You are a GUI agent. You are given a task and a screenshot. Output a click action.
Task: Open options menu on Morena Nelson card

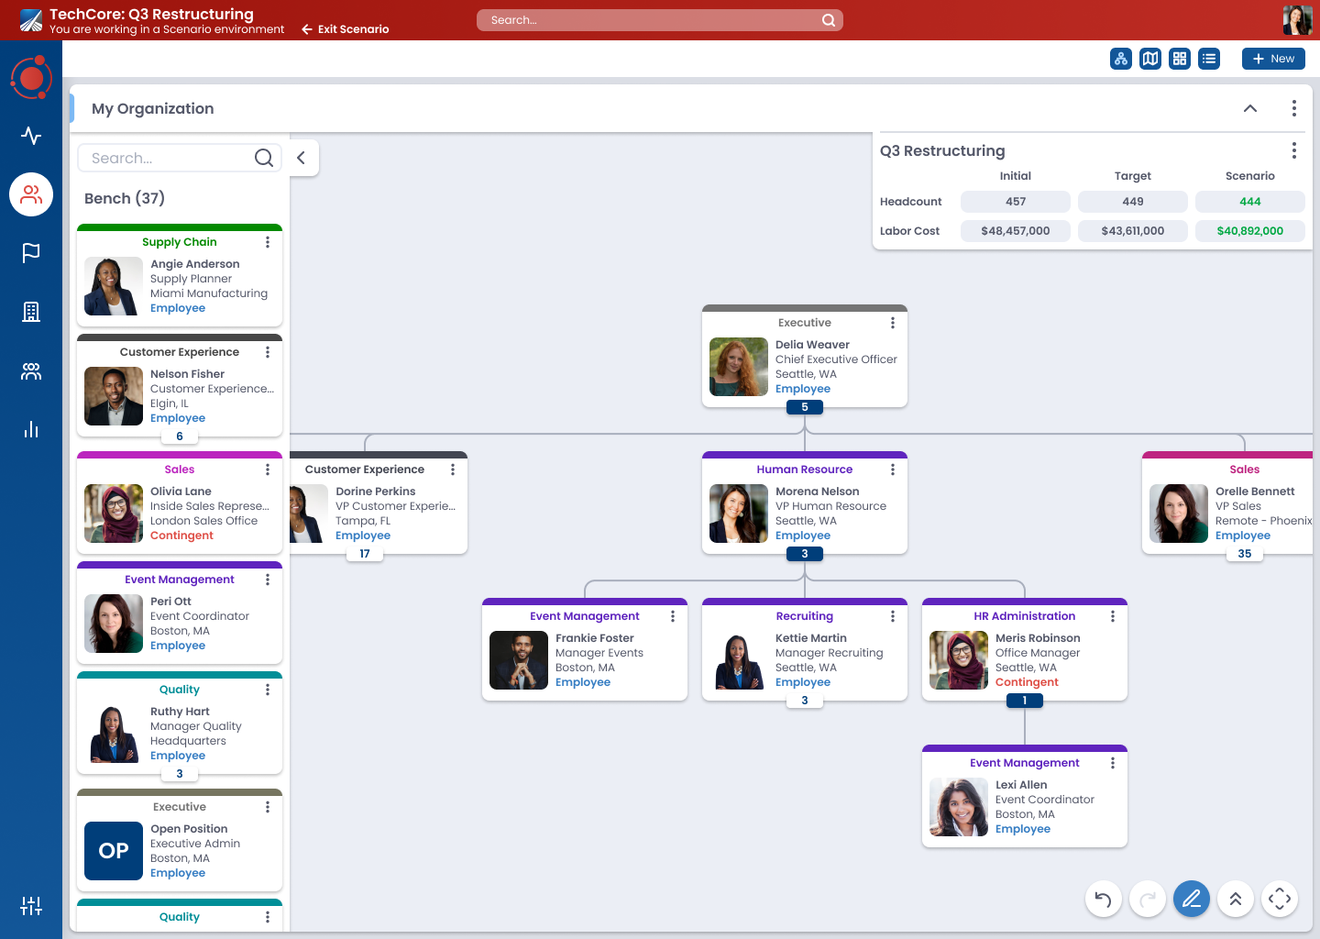pyautogui.click(x=893, y=469)
